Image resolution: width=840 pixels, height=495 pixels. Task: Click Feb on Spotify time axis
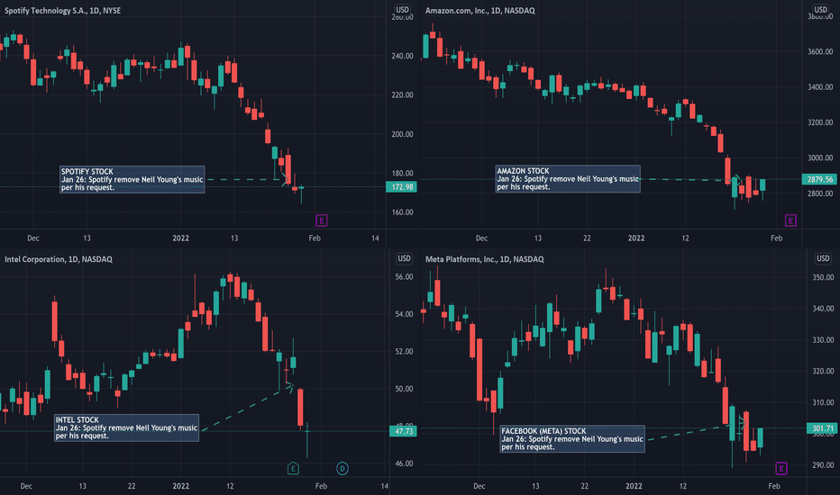(315, 238)
